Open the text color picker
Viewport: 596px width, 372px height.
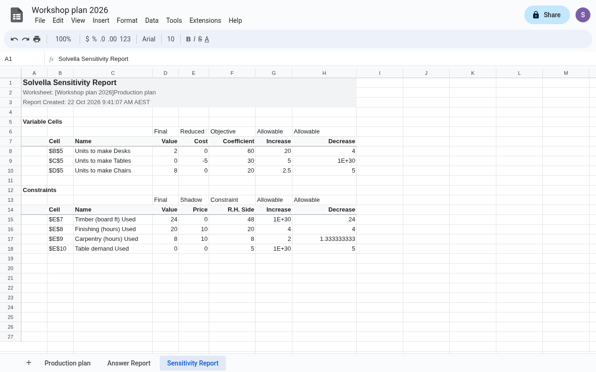[x=207, y=39]
